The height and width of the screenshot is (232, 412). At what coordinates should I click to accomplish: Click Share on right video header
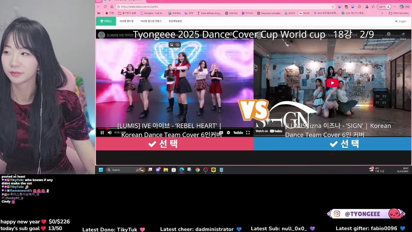click(403, 35)
